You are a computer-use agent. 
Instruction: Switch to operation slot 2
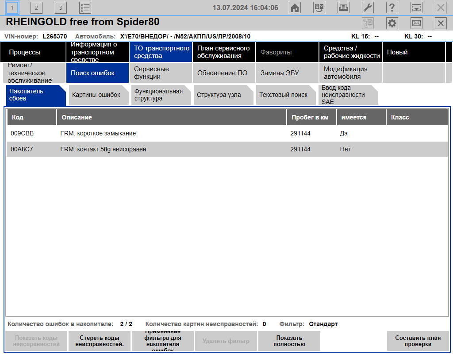36,8
